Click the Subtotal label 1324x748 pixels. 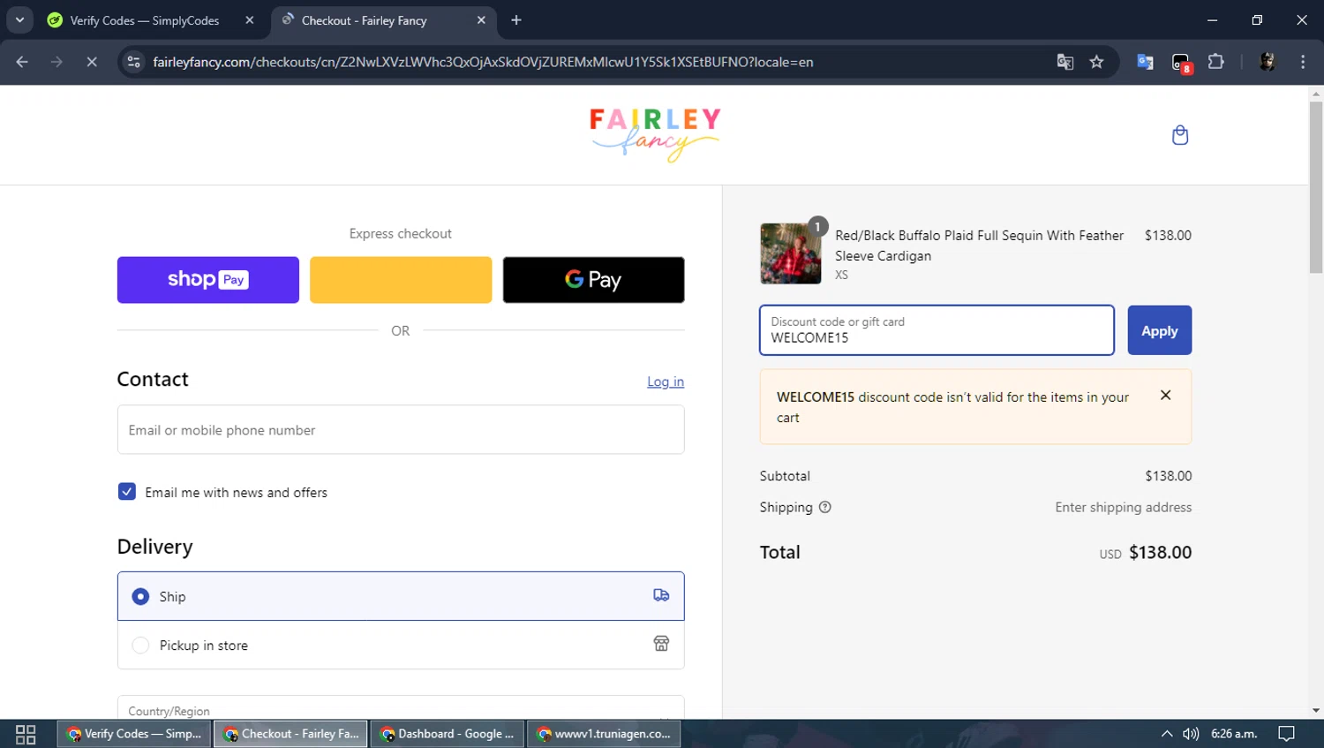coord(785,475)
